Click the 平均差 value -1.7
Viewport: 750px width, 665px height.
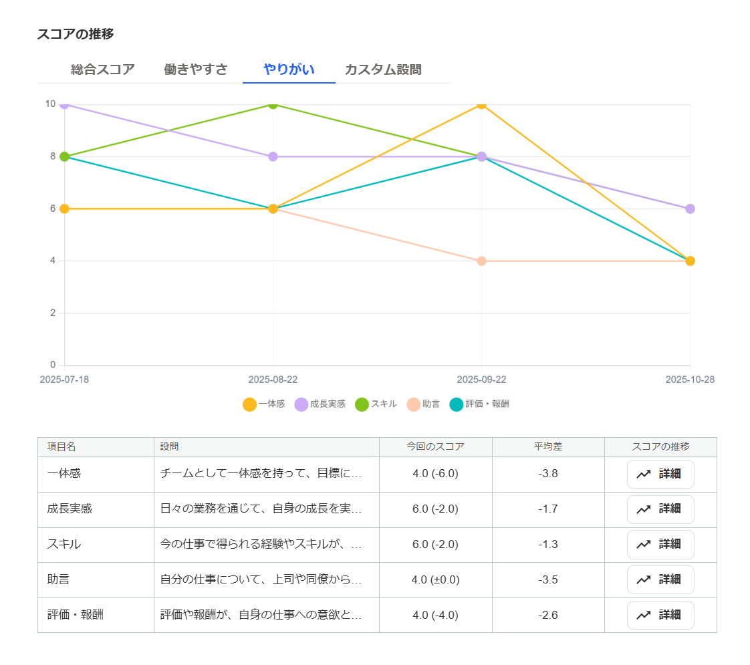click(548, 509)
